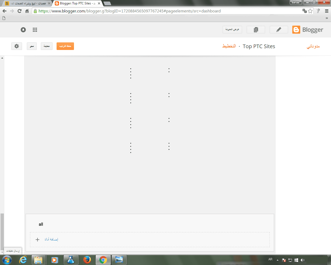This screenshot has width=331, height=265.
Task: Click the page scrollbar down arrow
Action: (x=2, y=252)
